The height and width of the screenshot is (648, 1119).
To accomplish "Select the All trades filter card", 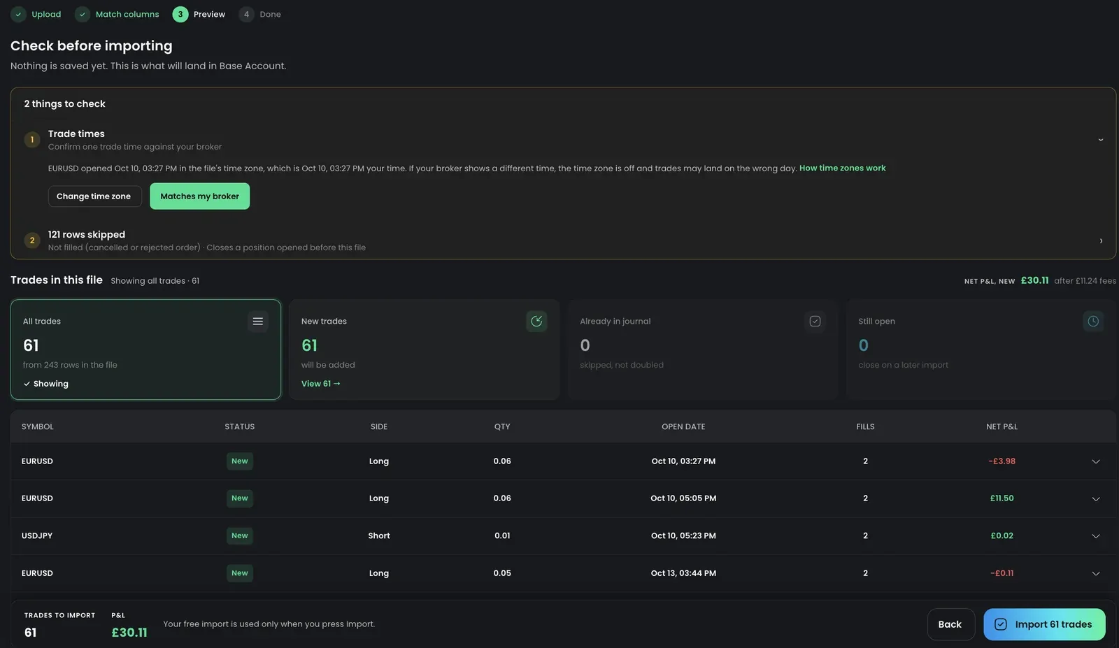I will coord(145,350).
